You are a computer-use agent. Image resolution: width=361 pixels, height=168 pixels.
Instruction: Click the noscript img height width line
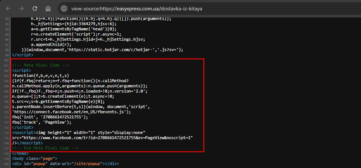pos(78,132)
